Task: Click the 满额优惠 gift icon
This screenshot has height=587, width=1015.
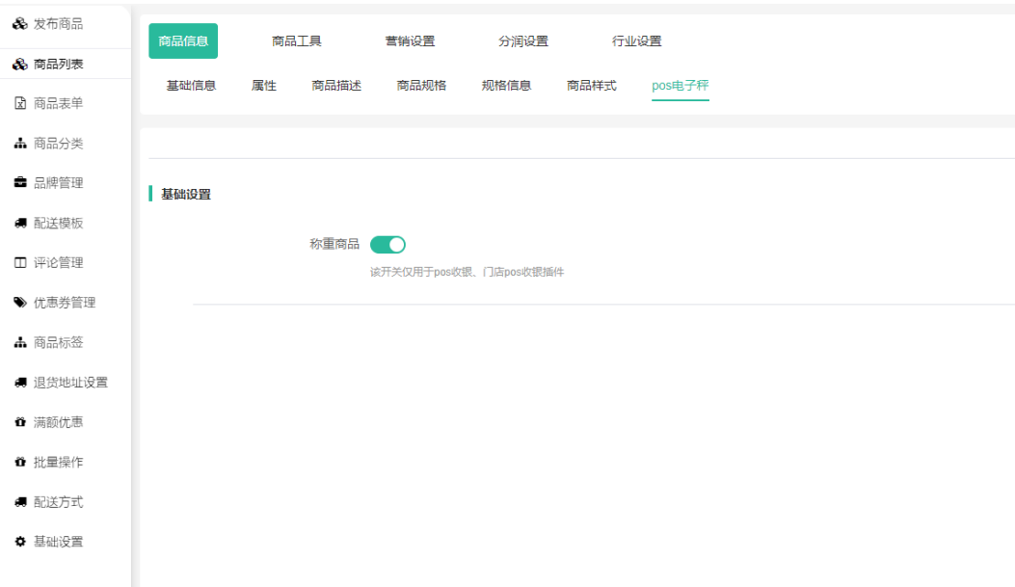Action: click(x=19, y=422)
